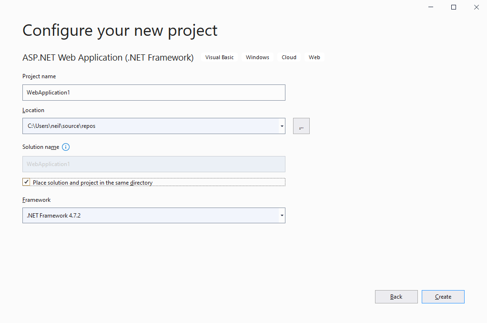Click the Back button
This screenshot has height=323, width=487.
(396, 296)
